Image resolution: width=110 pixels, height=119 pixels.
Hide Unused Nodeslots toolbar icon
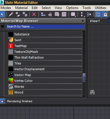coord(50,14)
